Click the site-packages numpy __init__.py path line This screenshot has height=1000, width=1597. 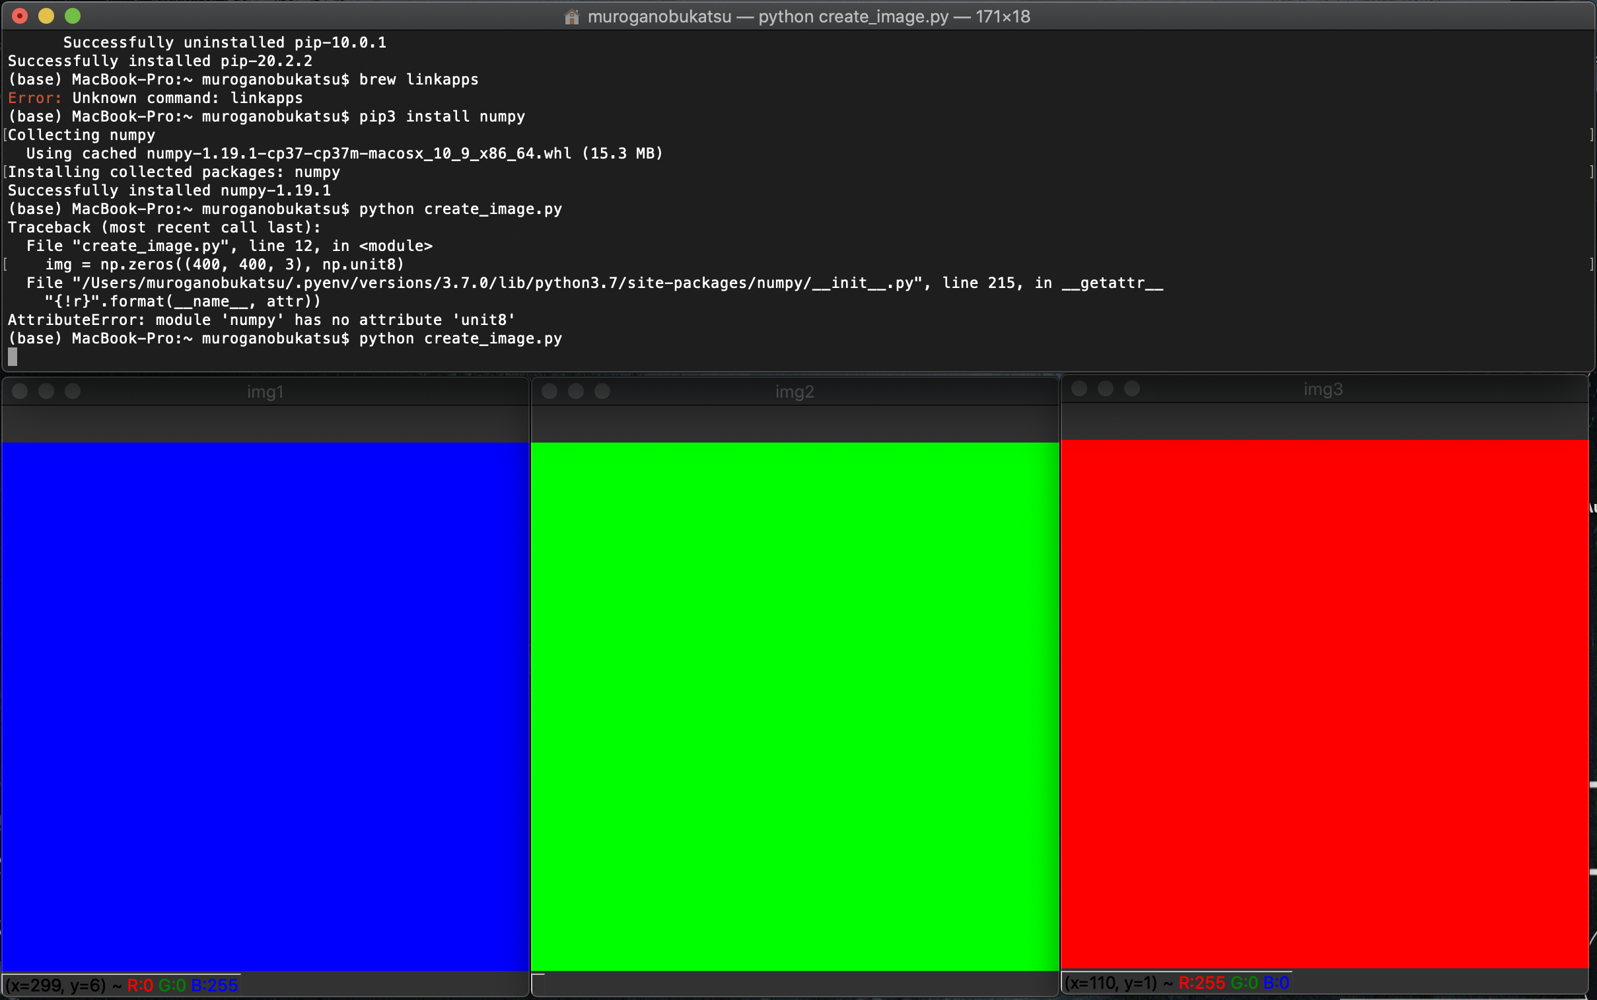pos(595,283)
